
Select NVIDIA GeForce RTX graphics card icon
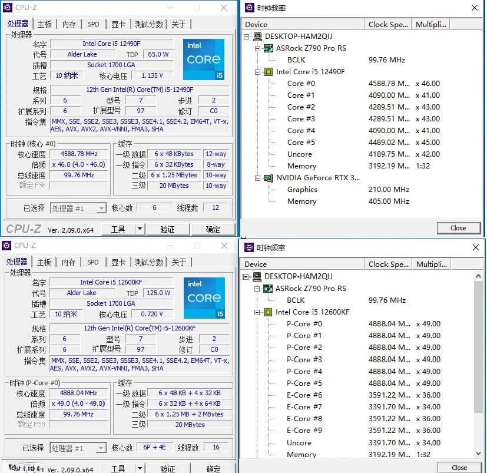pyautogui.click(x=269, y=178)
